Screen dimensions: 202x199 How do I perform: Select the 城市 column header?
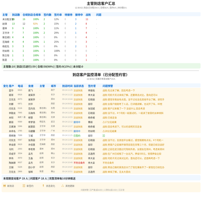pyautogui.click(x=53, y=86)
